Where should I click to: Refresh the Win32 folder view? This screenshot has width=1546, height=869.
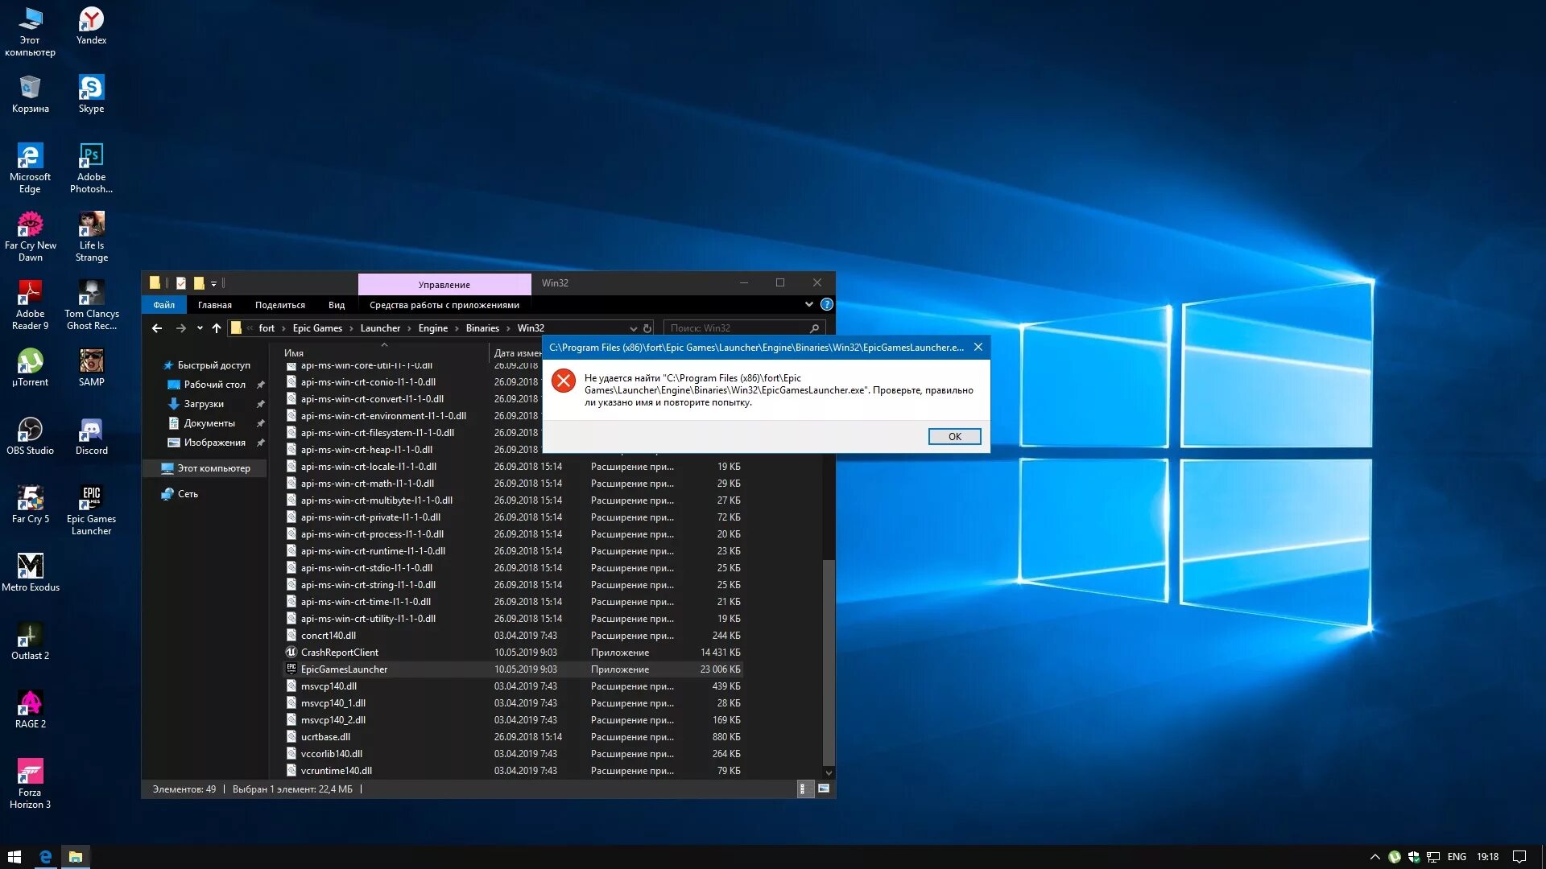tap(647, 328)
